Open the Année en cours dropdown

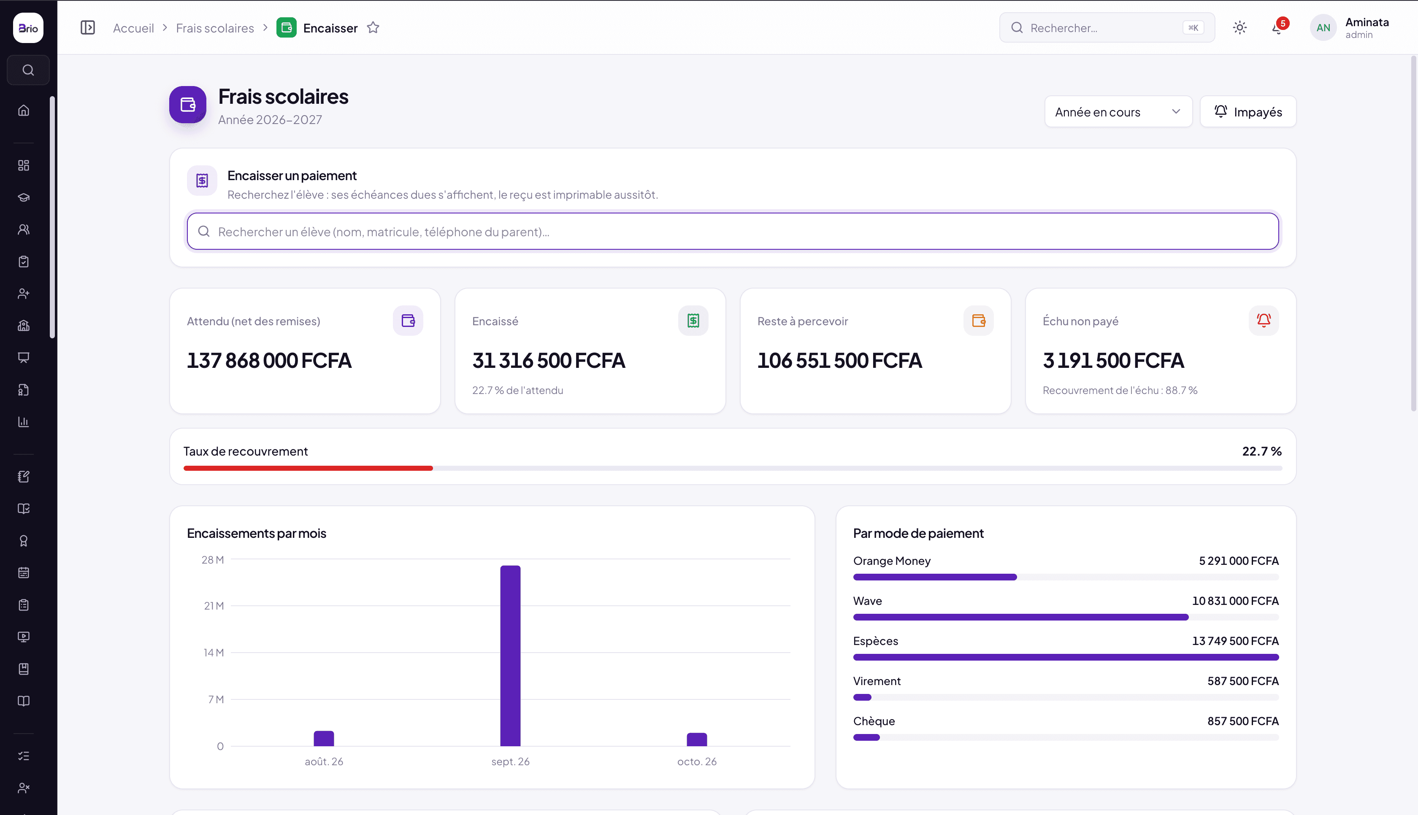[1118, 111]
